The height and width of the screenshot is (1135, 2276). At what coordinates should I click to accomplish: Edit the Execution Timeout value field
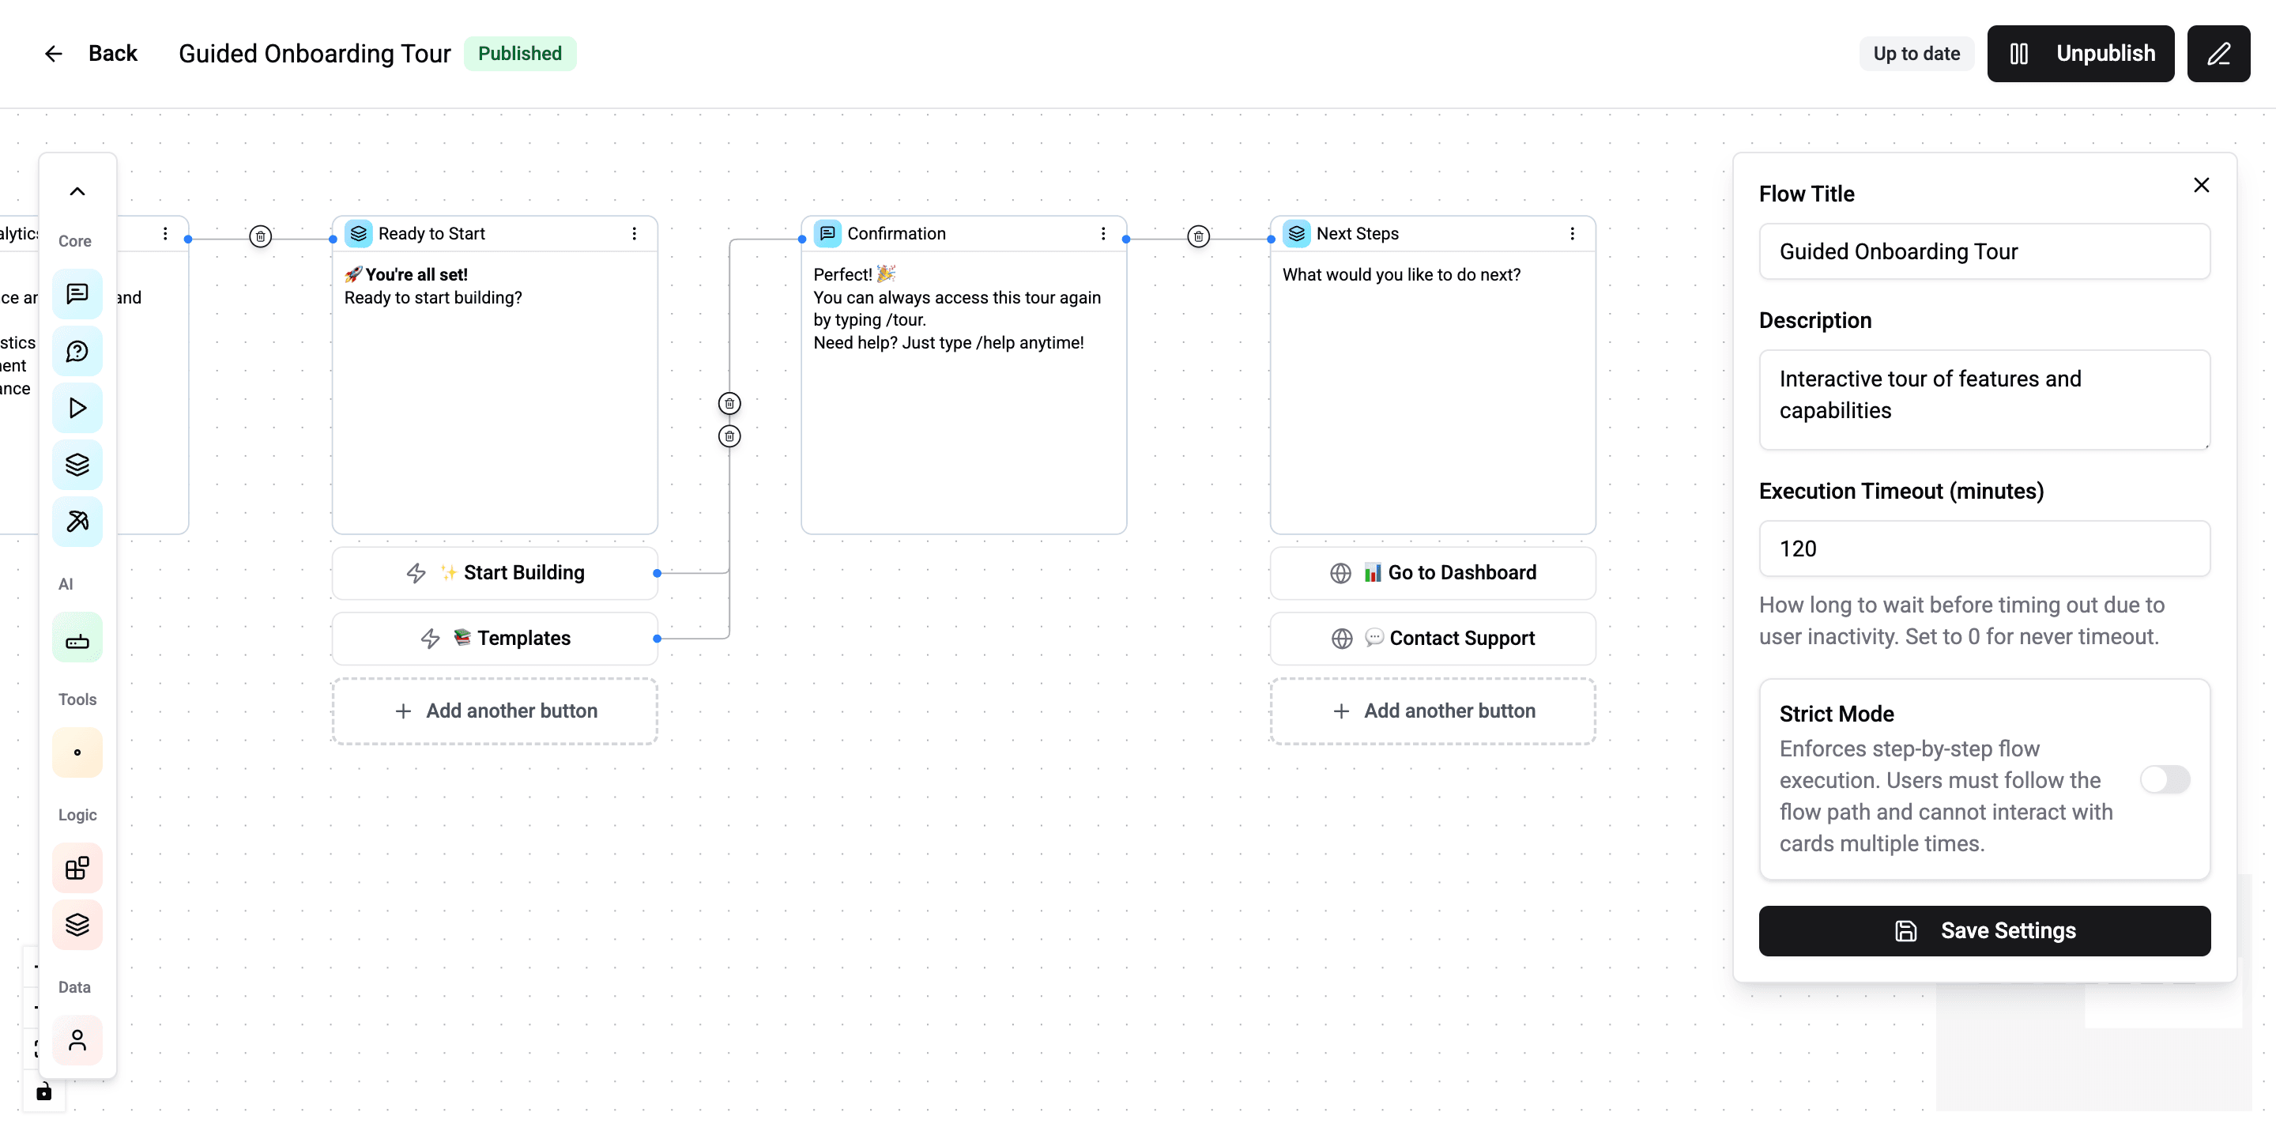(1984, 548)
